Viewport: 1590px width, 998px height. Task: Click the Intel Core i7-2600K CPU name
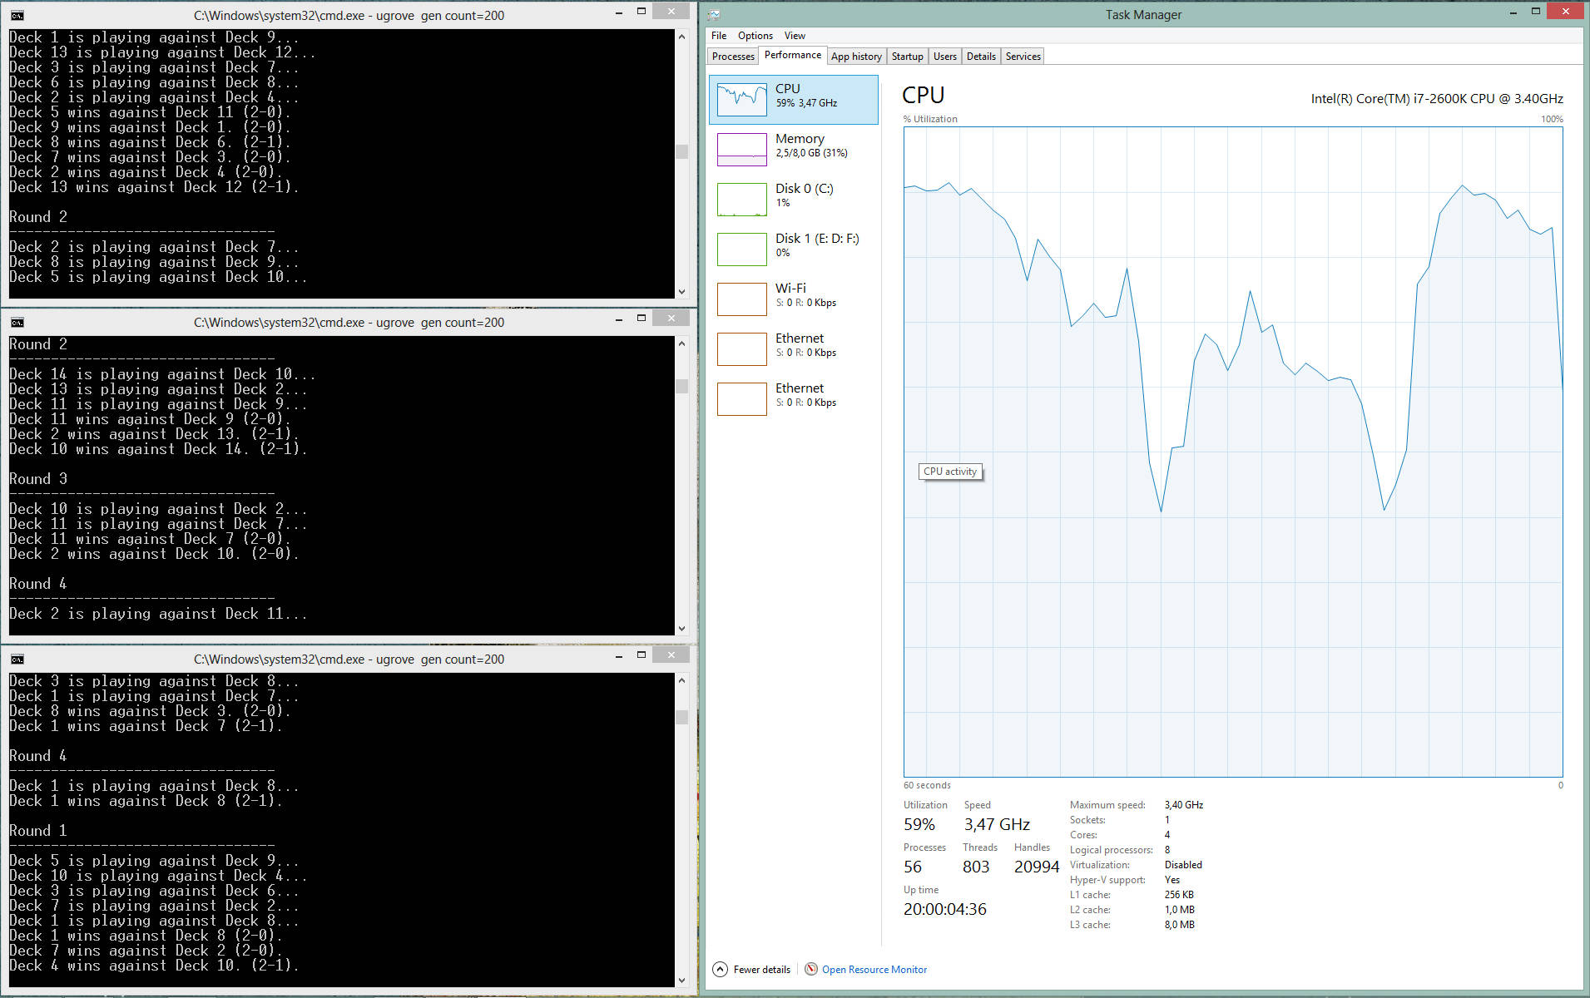click(x=1437, y=98)
